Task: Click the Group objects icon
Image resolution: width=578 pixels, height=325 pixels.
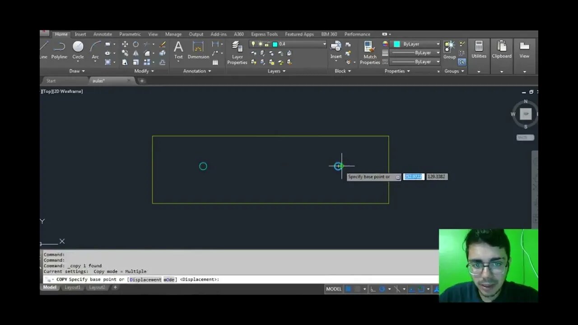Action: pyautogui.click(x=449, y=50)
